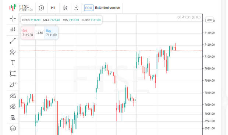Toggle hide indicators eye icon
Viewport: 228px width, 135px height.
pos(13,107)
